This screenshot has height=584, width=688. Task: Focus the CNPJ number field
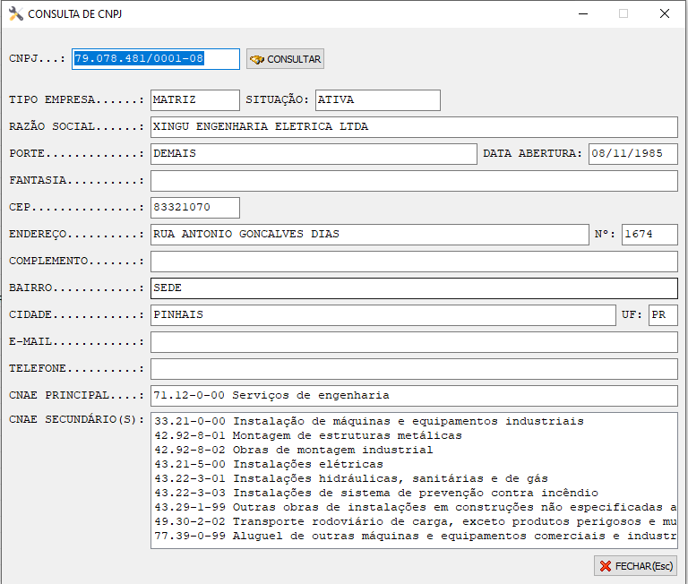(x=156, y=59)
